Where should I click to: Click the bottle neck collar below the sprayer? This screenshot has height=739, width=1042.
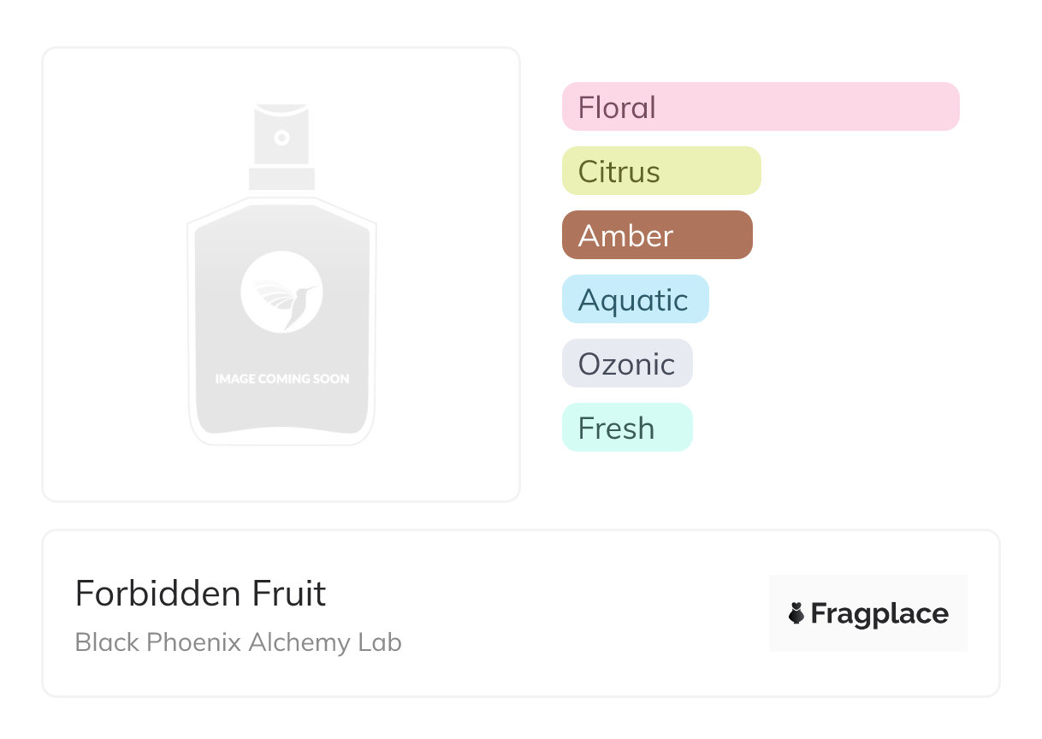[x=281, y=179]
